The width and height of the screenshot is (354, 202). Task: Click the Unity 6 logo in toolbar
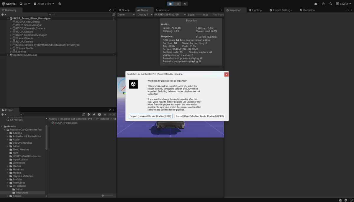pos(4,4)
